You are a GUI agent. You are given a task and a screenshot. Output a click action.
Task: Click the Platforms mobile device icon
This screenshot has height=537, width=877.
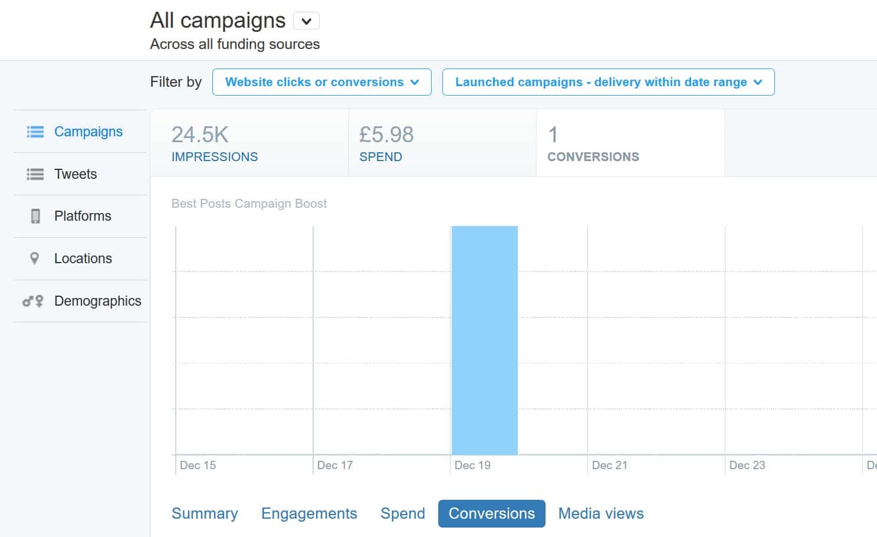click(x=35, y=216)
